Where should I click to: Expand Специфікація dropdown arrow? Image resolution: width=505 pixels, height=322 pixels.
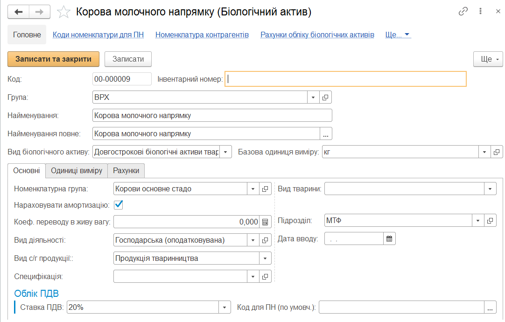click(x=253, y=277)
